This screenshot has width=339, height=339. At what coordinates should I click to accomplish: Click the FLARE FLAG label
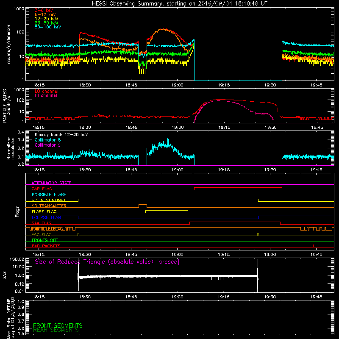click(x=44, y=211)
